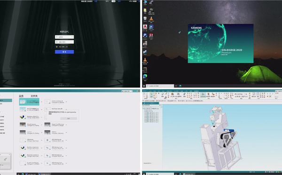Launch AutoCAD from the red A desktop icon
The width and height of the screenshot is (282, 175).
(145, 27)
